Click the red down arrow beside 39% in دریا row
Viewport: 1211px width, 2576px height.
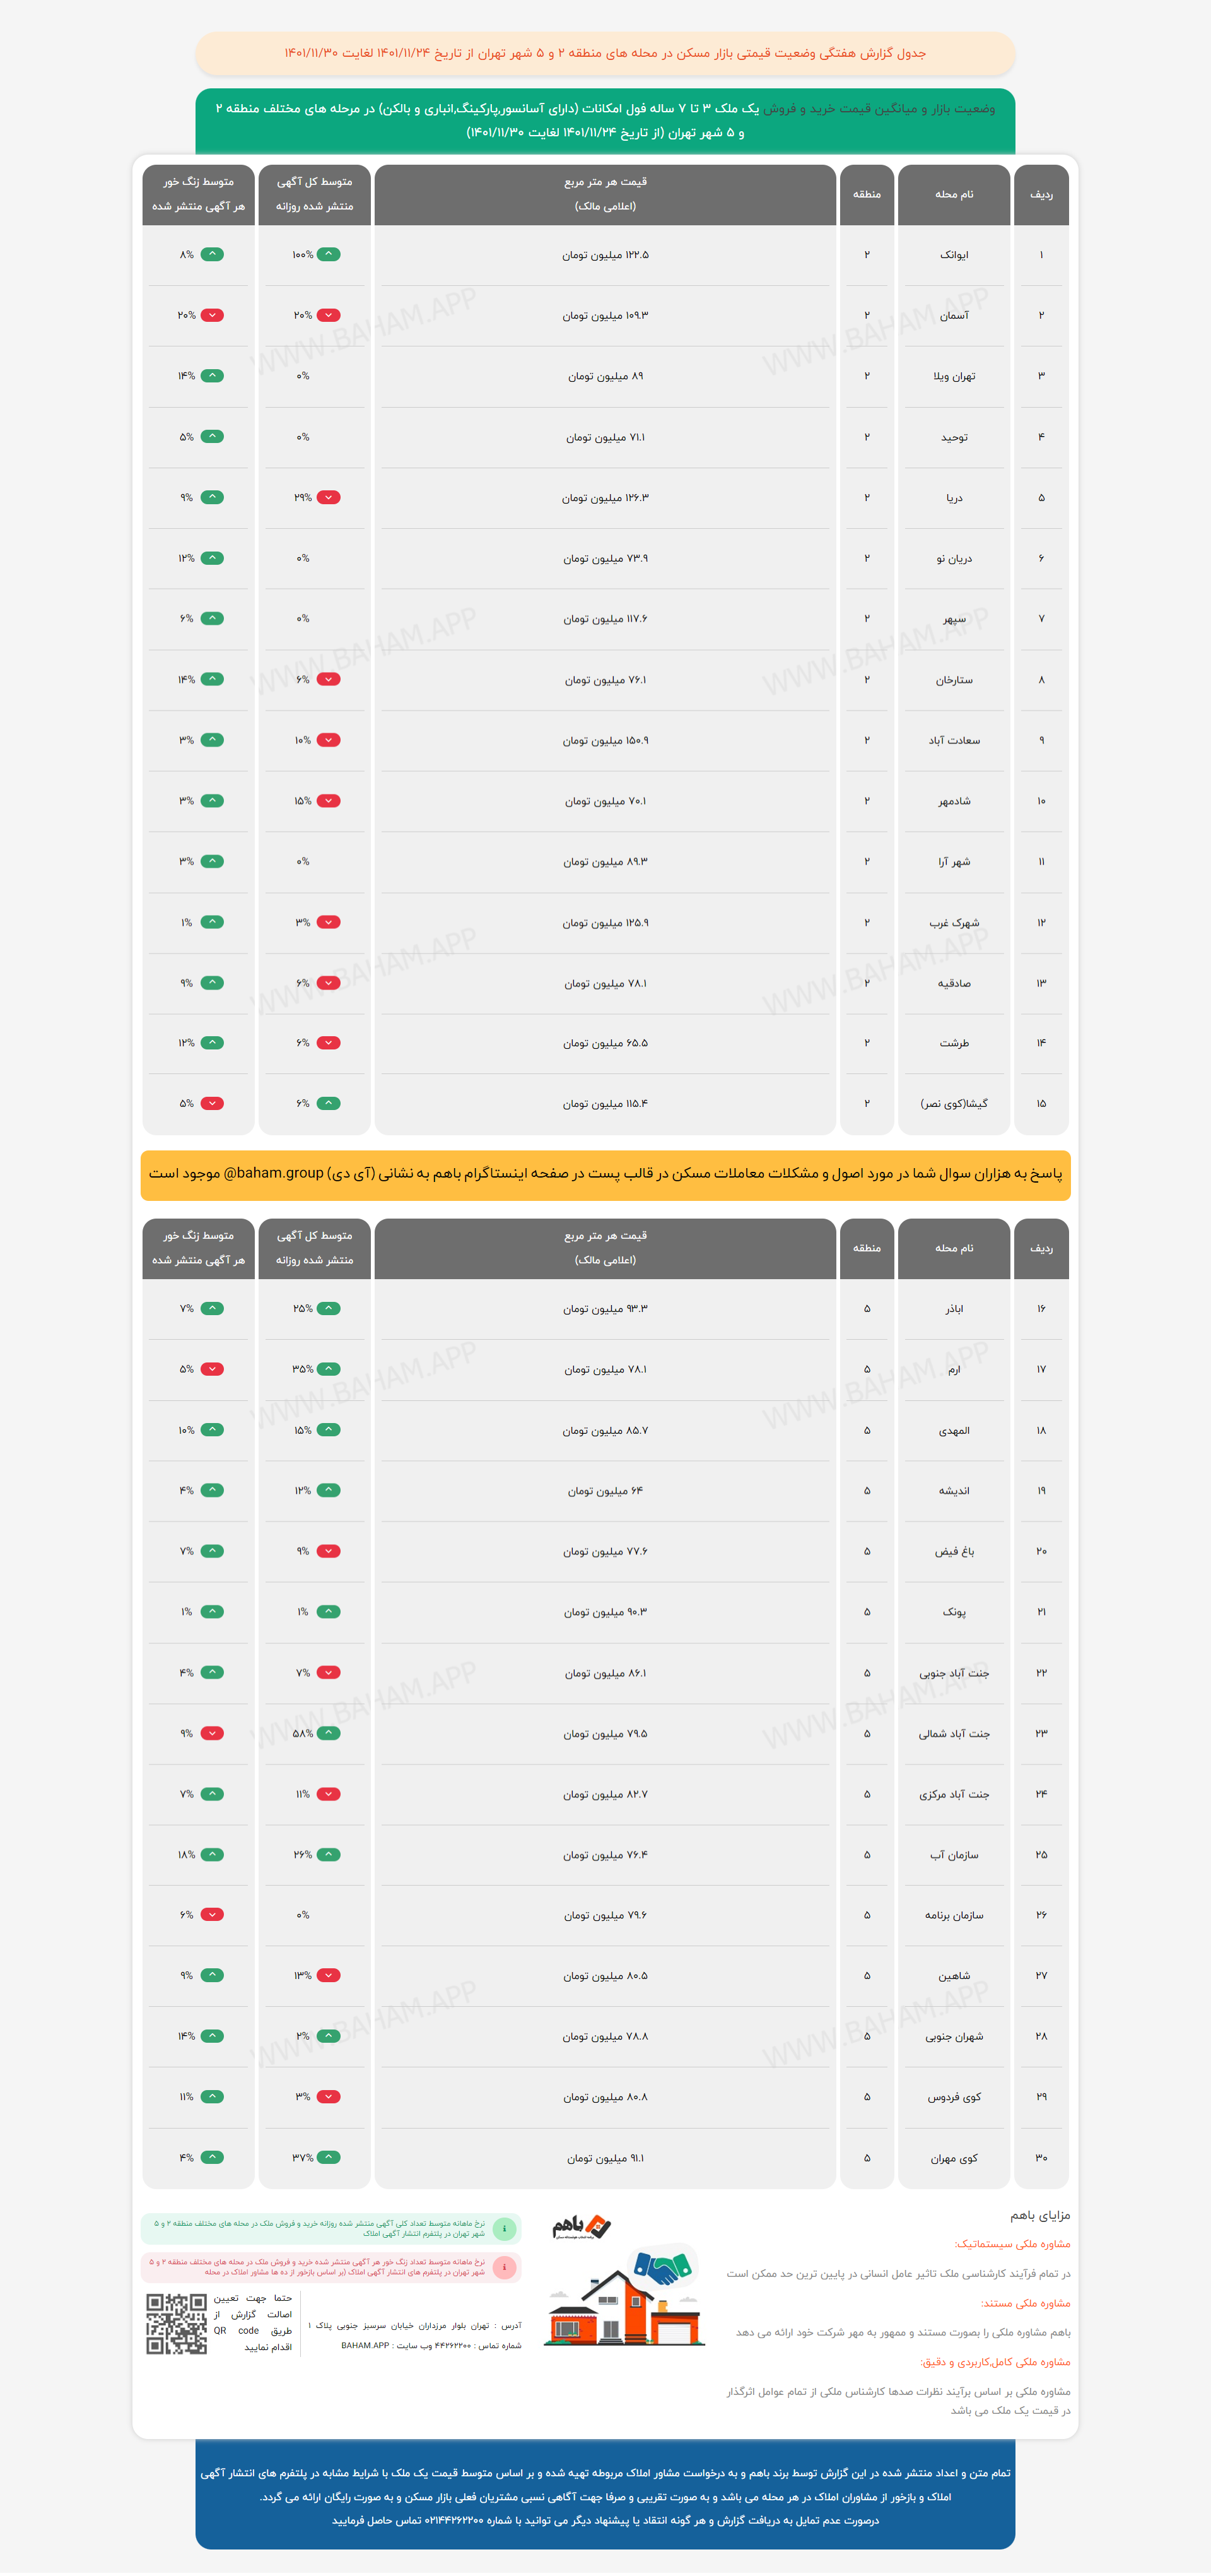[x=329, y=497]
